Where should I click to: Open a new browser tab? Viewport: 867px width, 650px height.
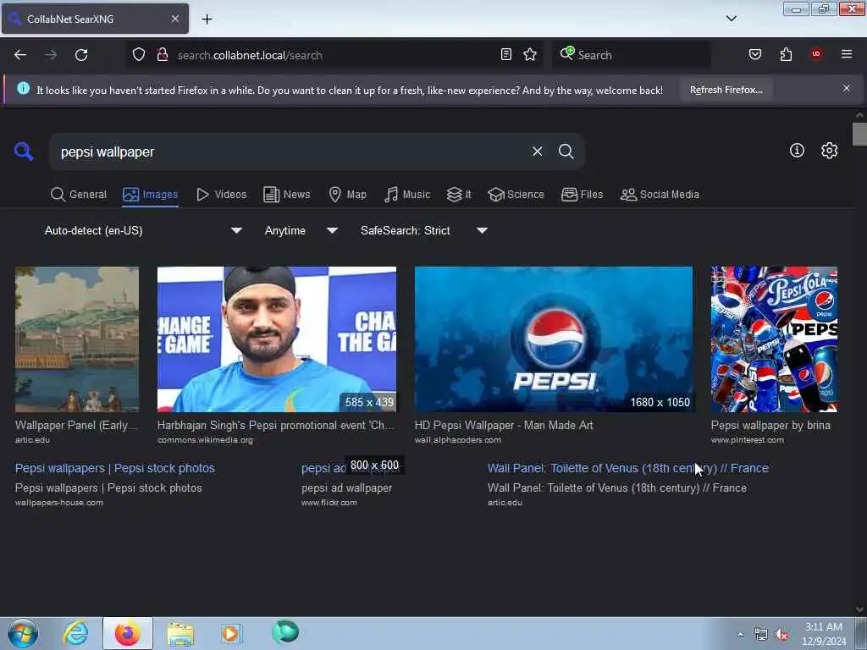pyautogui.click(x=207, y=19)
